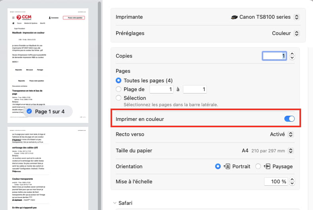
Task: Choose the Plage de radio button
Action: (119, 89)
